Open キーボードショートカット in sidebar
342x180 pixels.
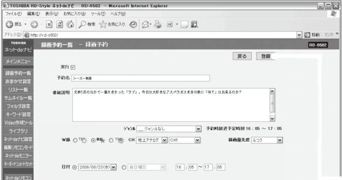click(x=18, y=164)
